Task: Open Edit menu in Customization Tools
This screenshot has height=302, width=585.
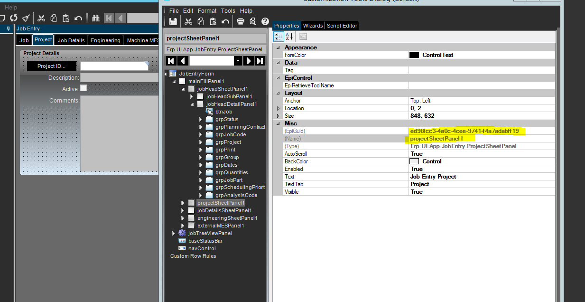Action: coord(188,10)
